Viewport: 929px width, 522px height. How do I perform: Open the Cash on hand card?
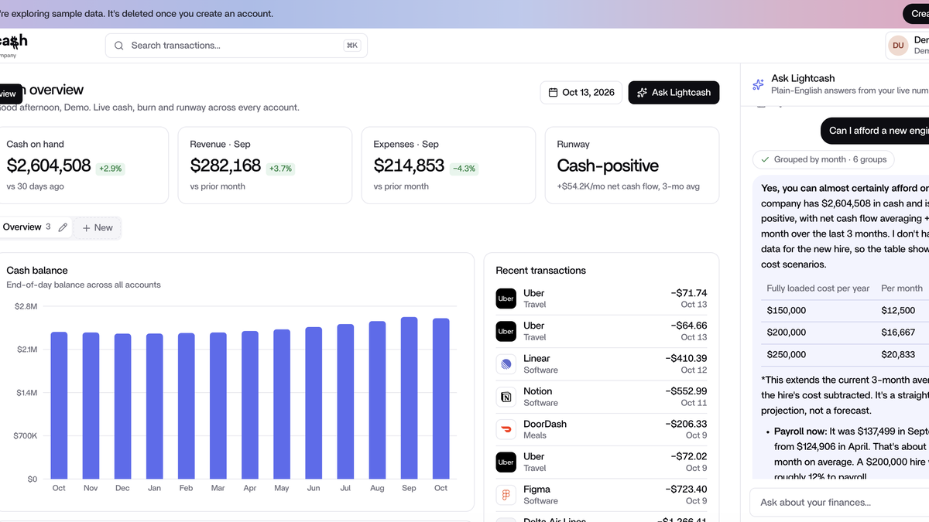tap(81, 165)
